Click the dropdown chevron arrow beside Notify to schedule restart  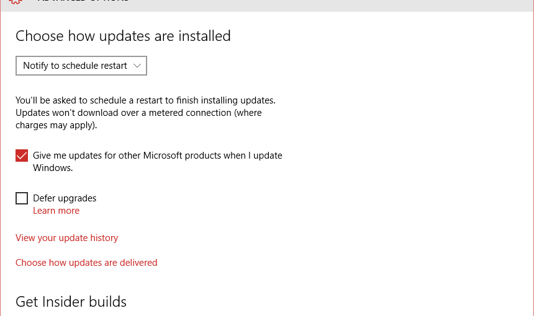click(x=137, y=66)
